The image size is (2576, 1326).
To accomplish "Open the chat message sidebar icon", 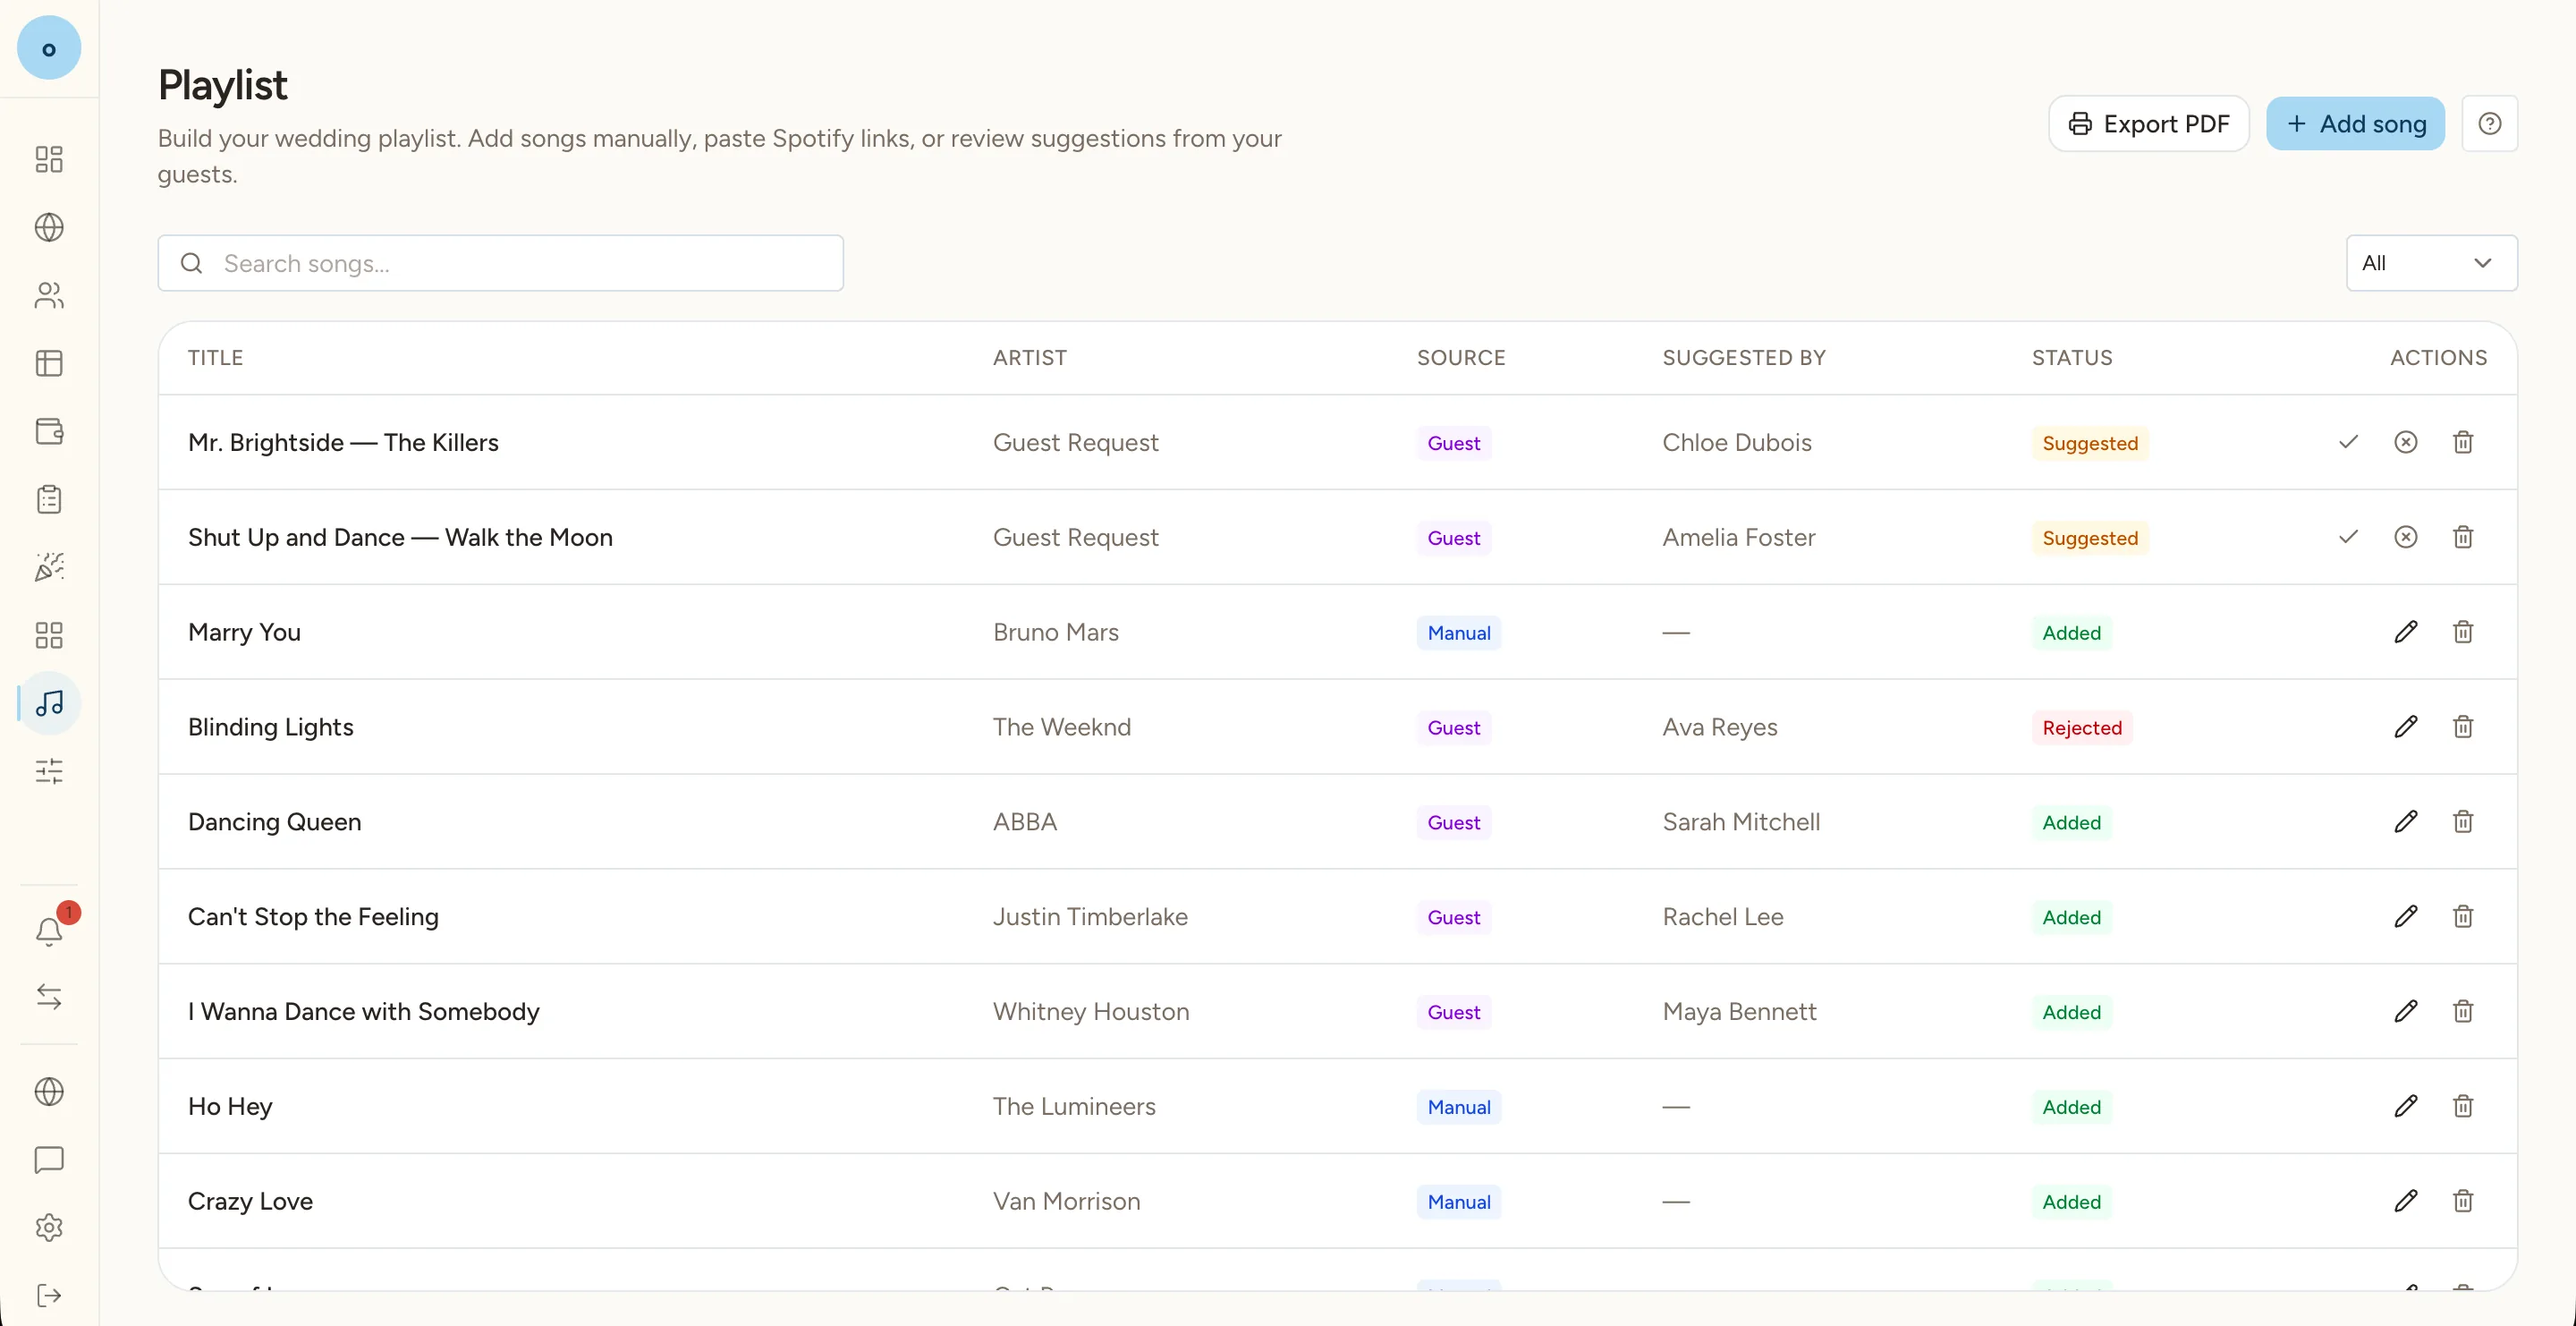I will (49, 1160).
